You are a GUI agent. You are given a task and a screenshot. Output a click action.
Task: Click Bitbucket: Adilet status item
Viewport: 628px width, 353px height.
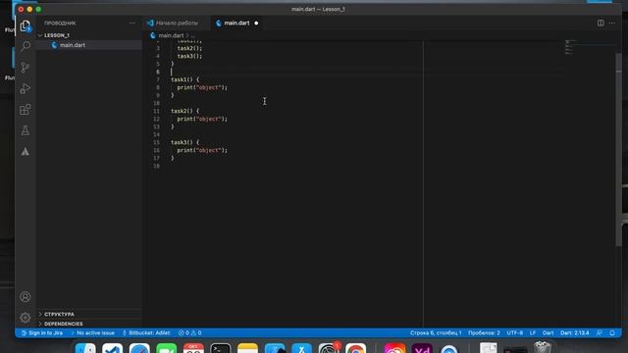click(146, 333)
